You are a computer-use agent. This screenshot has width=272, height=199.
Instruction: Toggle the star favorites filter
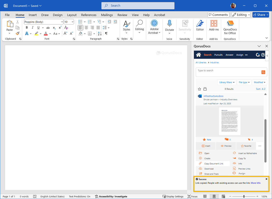coord(199,89)
